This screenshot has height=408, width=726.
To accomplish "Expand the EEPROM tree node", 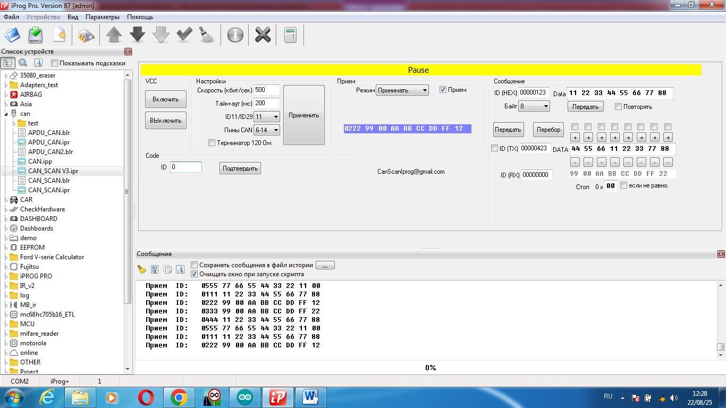I will (x=6, y=248).
